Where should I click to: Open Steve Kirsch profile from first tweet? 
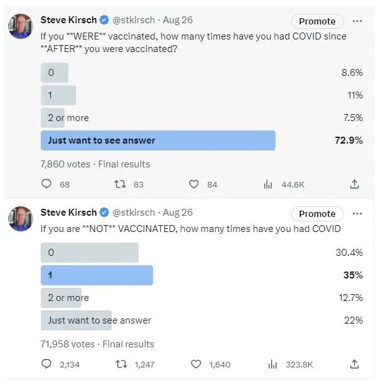(68, 20)
